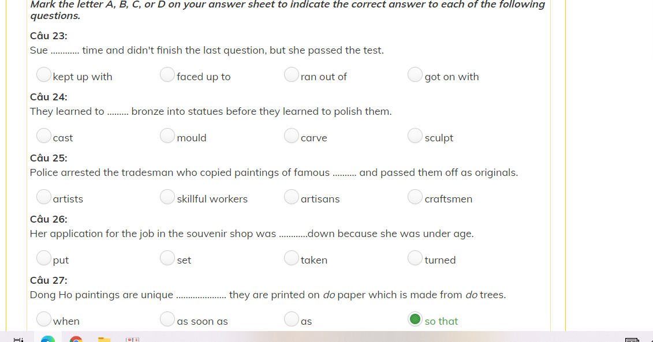Choose 'when' for Câu 27
The image size is (653, 342).
(x=44, y=319)
